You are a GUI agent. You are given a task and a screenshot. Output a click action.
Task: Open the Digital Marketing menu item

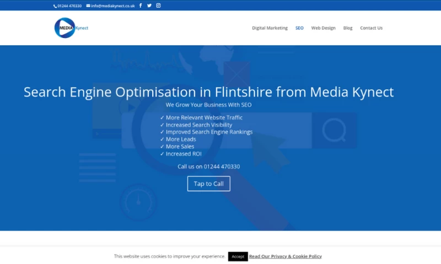click(270, 28)
